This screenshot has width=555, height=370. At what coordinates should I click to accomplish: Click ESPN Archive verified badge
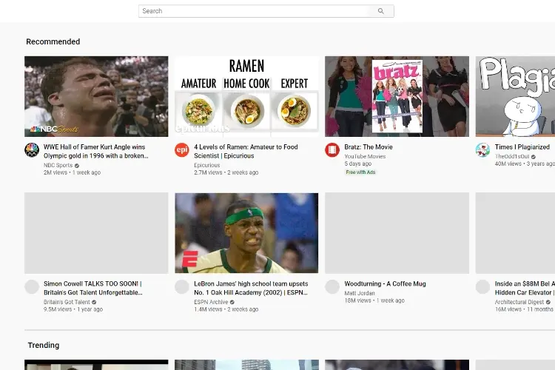pyautogui.click(x=232, y=302)
